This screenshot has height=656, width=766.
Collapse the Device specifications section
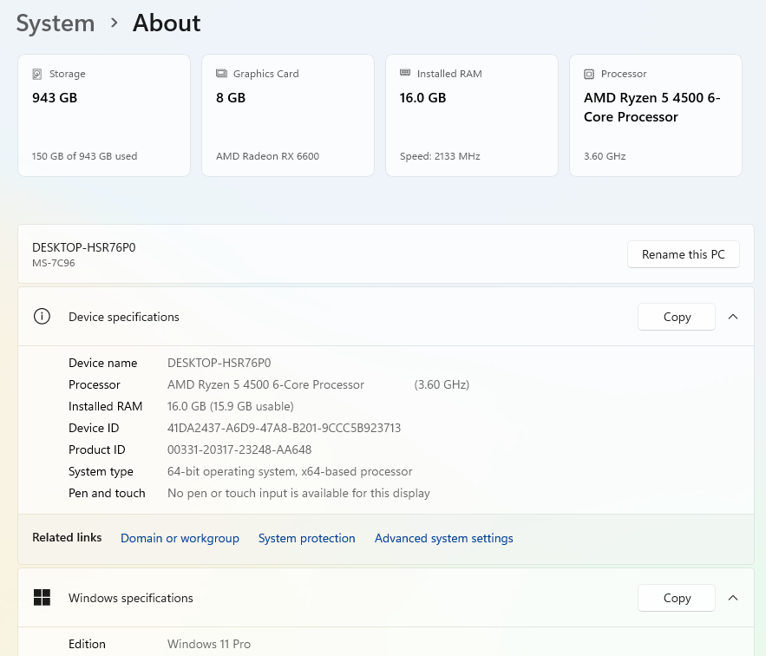(x=733, y=317)
